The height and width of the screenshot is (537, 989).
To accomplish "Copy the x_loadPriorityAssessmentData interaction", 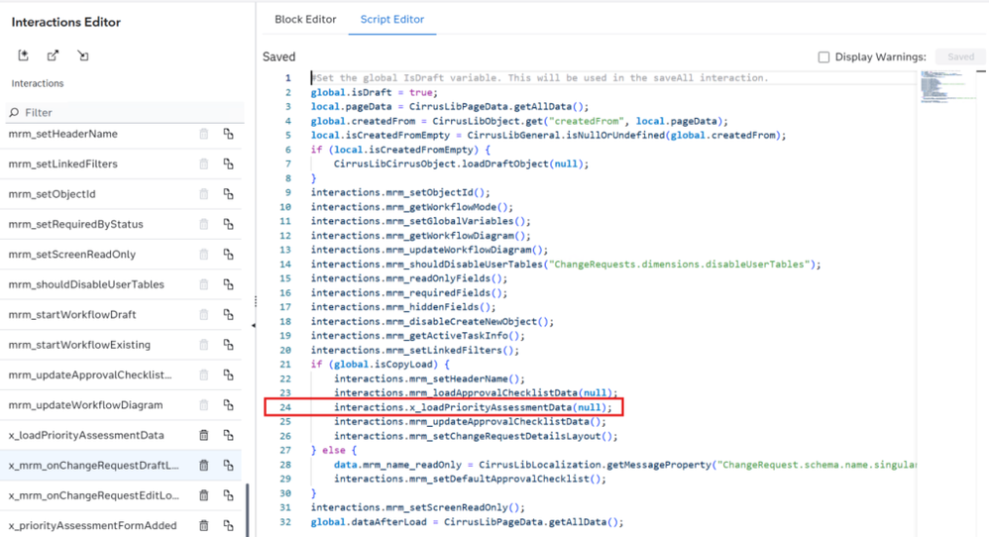I will pos(228,435).
